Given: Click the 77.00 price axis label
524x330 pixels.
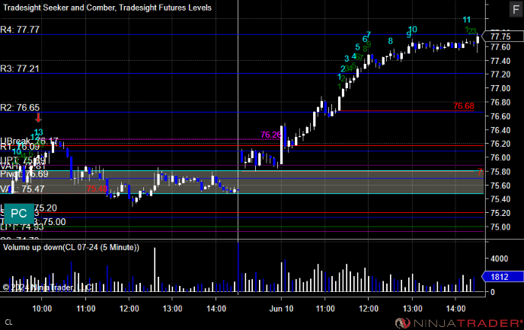Looking at the screenshot, I should [500, 88].
